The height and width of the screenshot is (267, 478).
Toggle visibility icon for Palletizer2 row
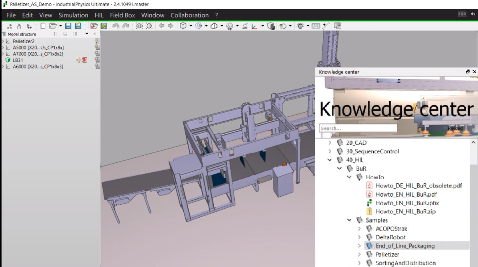pos(97,41)
